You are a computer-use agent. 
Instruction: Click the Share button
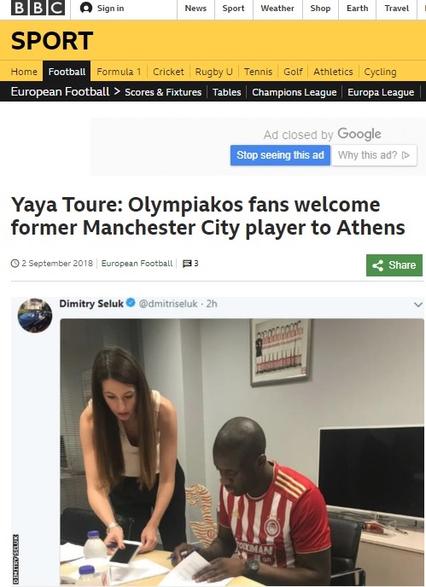pos(394,265)
